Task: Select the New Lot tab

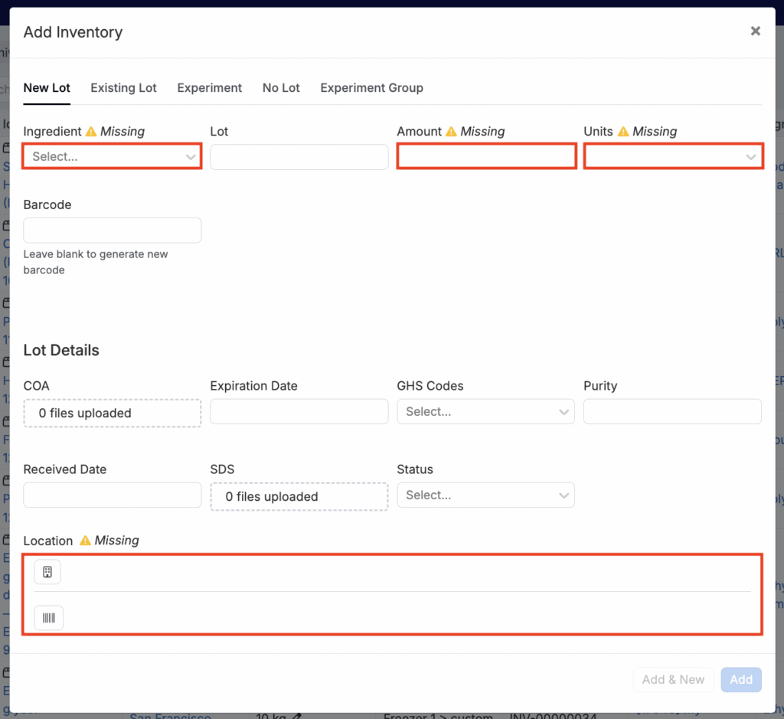Action: pyautogui.click(x=47, y=88)
